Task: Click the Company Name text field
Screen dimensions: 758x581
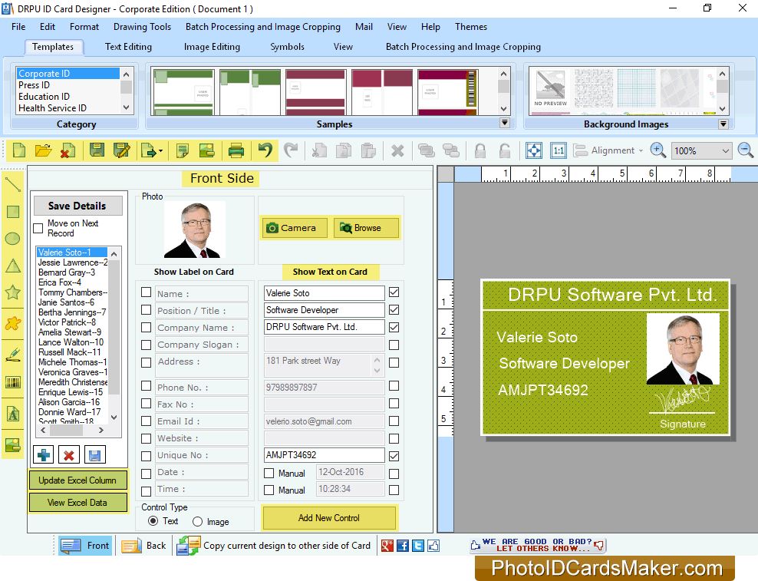Action: [324, 327]
